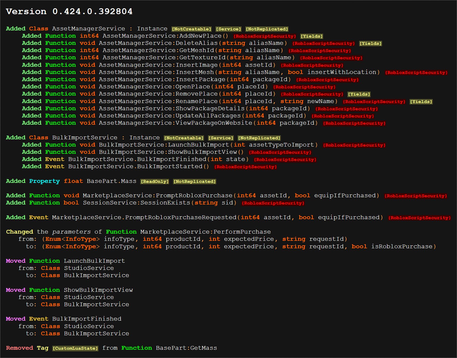Click the [CustomLuaState] tag

tap(75, 348)
